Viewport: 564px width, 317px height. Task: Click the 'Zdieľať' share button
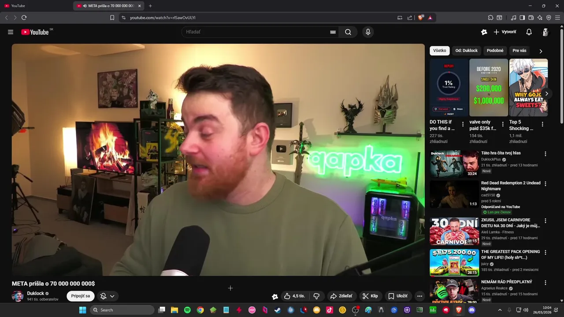[341, 296]
